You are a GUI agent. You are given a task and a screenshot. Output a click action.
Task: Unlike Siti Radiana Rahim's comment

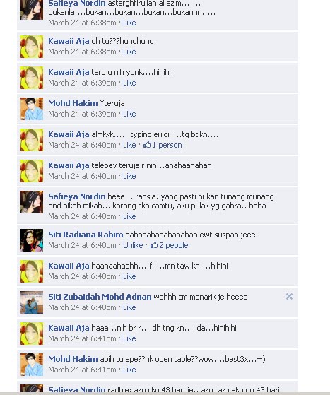click(133, 245)
